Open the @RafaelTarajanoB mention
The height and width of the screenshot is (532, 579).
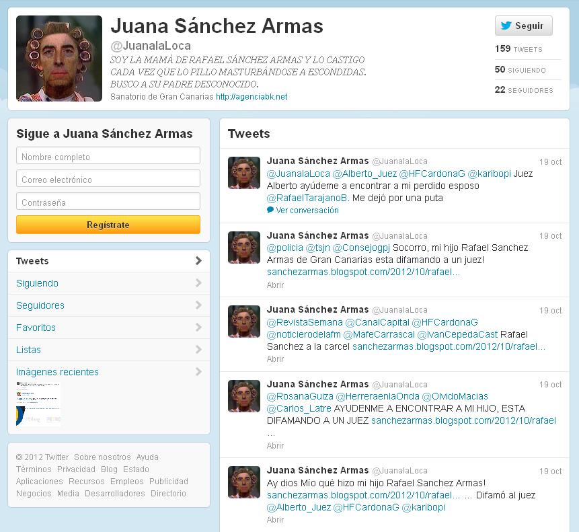click(x=307, y=198)
